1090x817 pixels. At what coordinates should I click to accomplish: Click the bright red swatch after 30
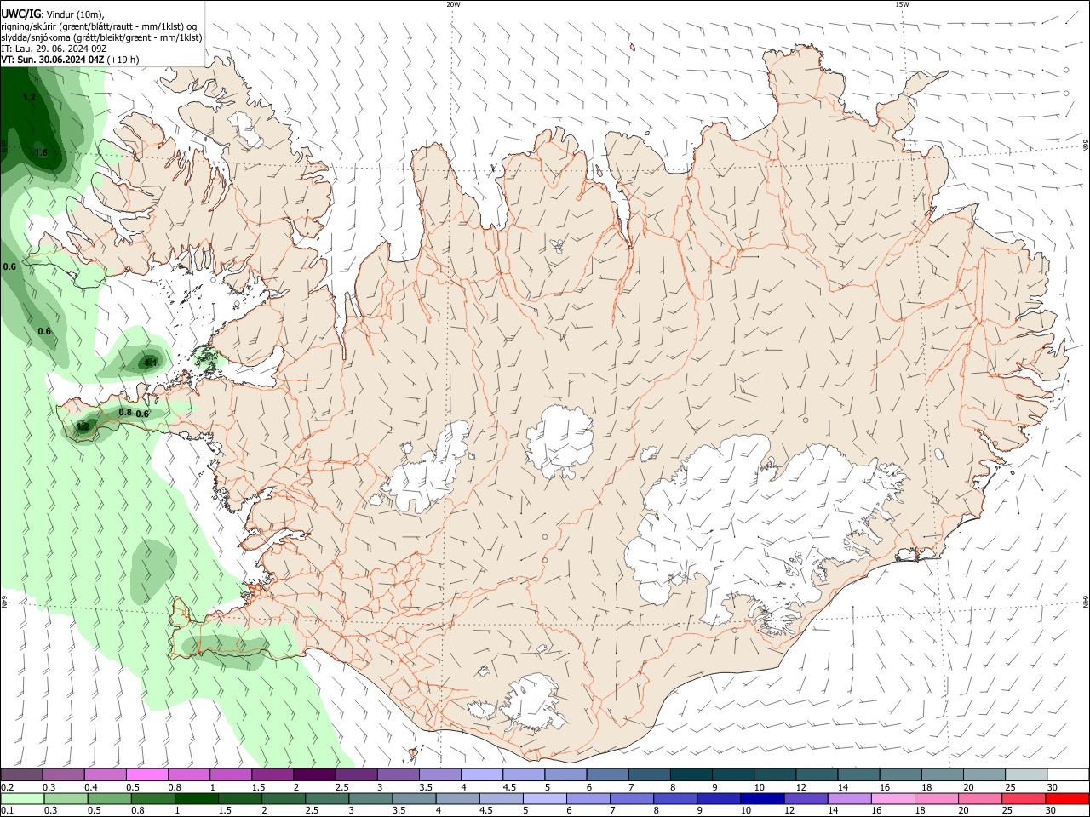[x=1065, y=798]
